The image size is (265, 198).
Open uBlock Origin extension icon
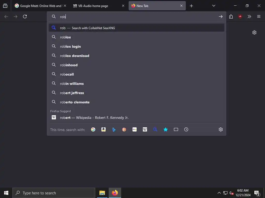[240, 16]
